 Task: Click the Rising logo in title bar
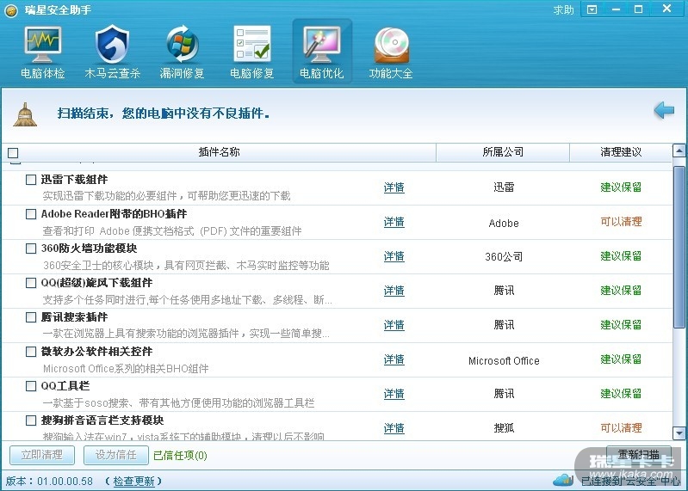coord(11,10)
